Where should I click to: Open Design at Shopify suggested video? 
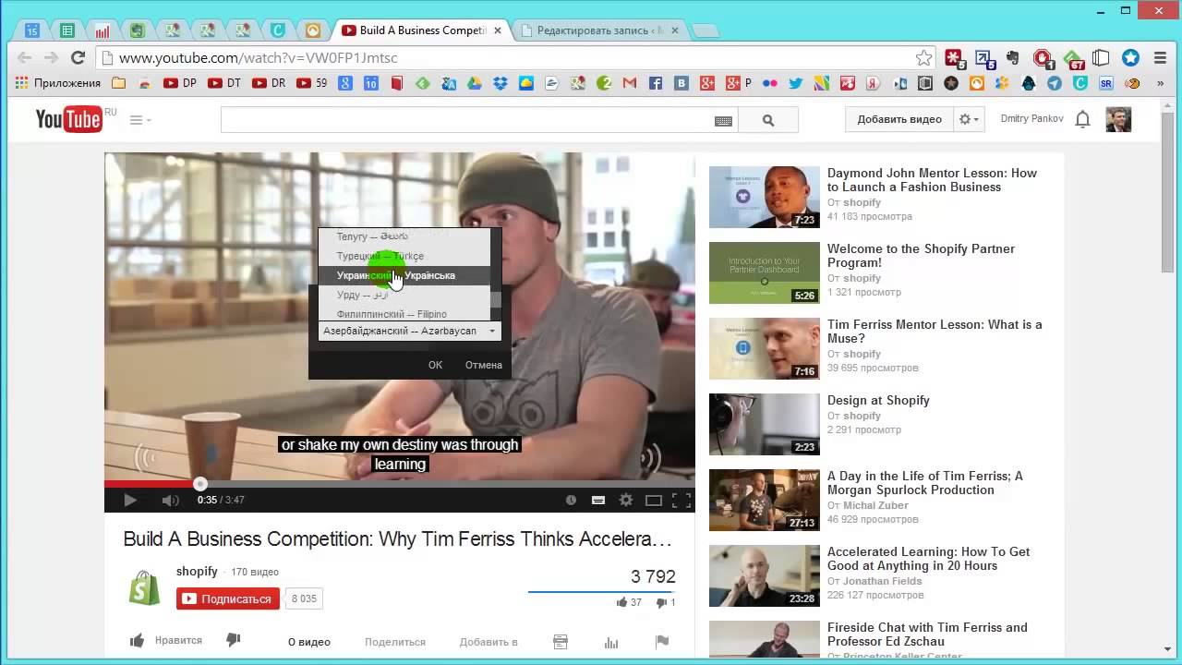[878, 400]
